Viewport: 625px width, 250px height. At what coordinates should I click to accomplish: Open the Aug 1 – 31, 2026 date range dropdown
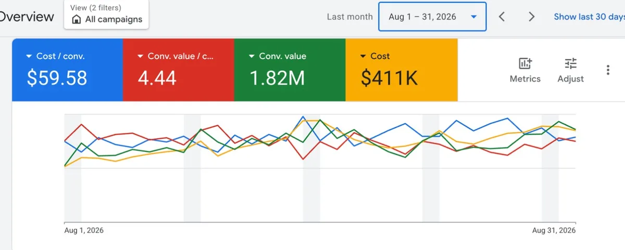432,17
